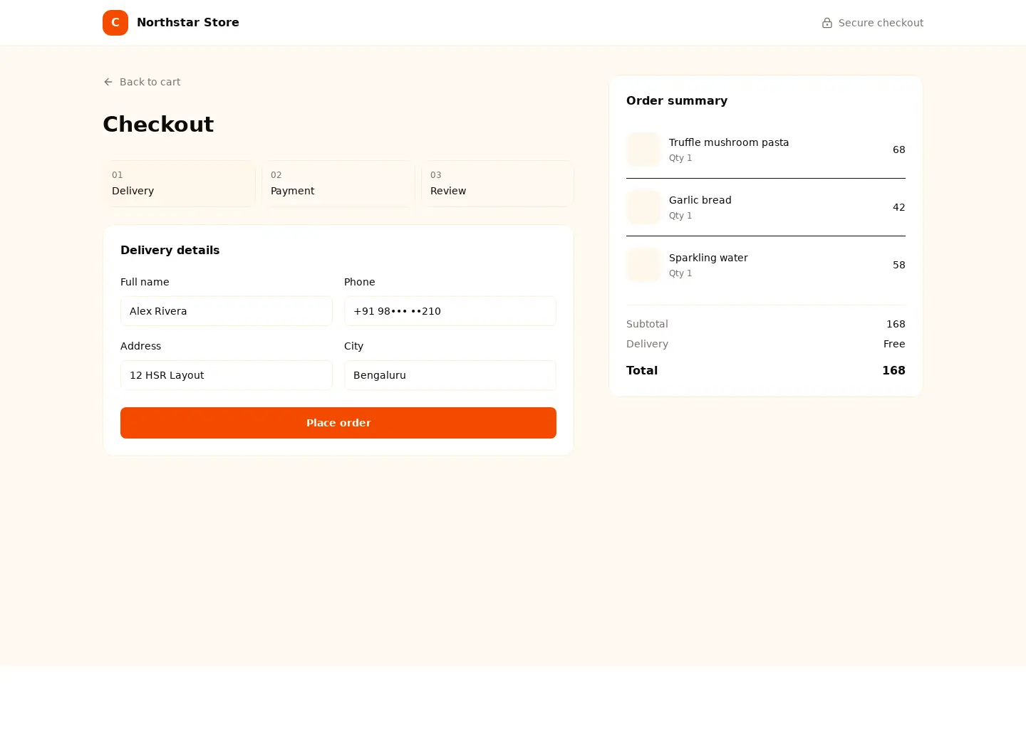
Task: Click the Total label in order summary
Action: (642, 370)
